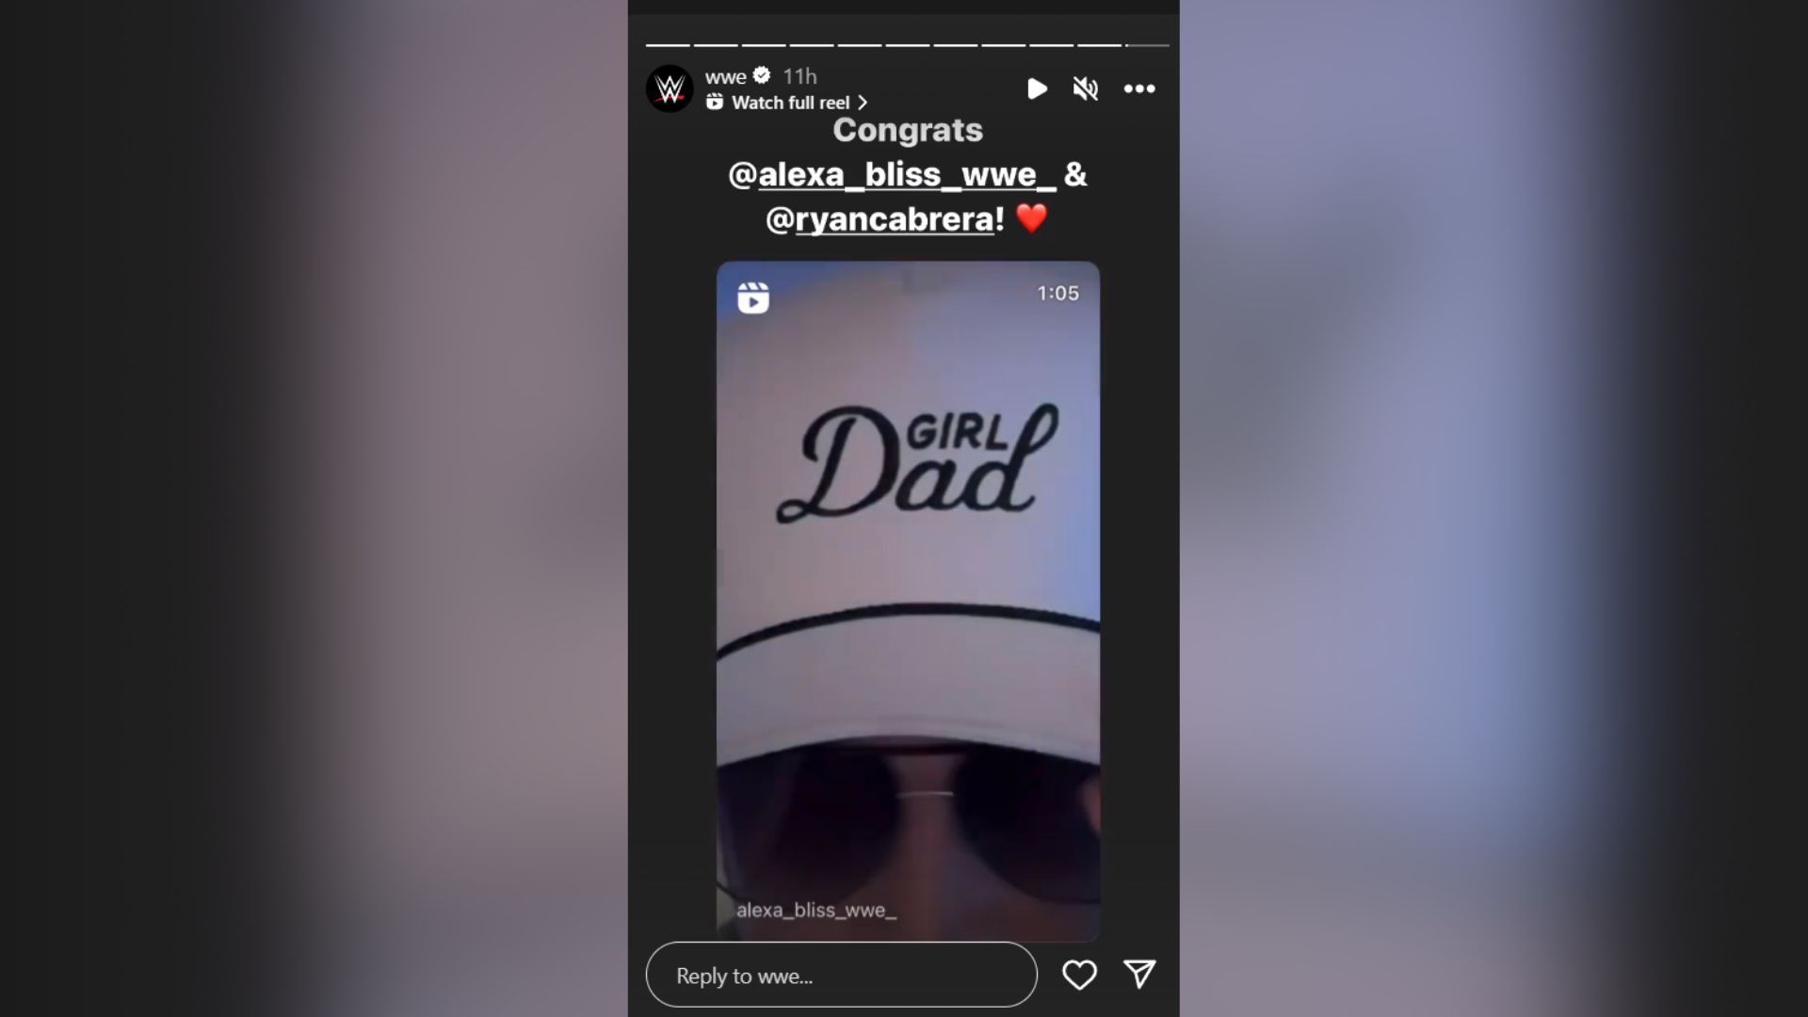Scroll the story progress segments
1808x1017 pixels.
(x=904, y=44)
